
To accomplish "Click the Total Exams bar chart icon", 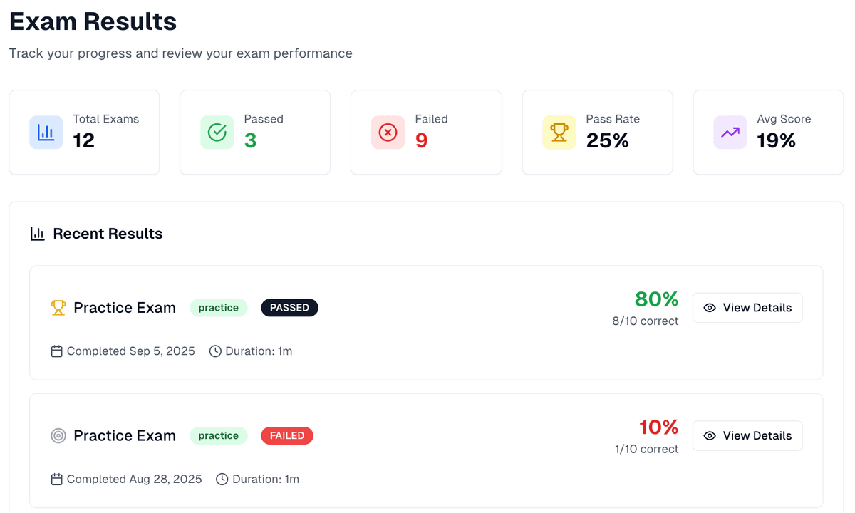I will click(x=46, y=133).
